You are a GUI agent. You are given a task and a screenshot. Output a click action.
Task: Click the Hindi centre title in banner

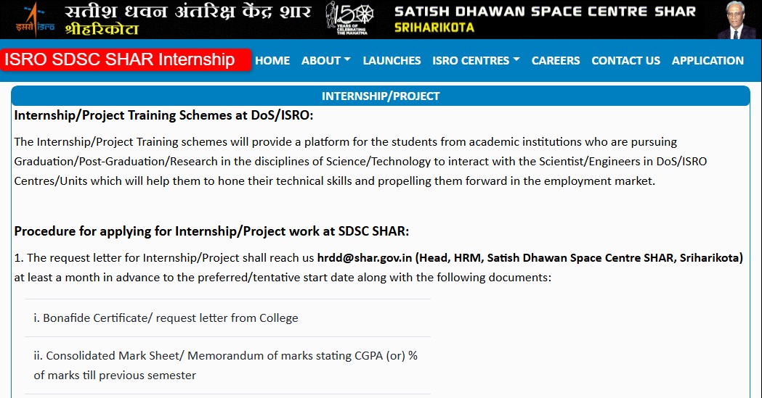pos(187,12)
